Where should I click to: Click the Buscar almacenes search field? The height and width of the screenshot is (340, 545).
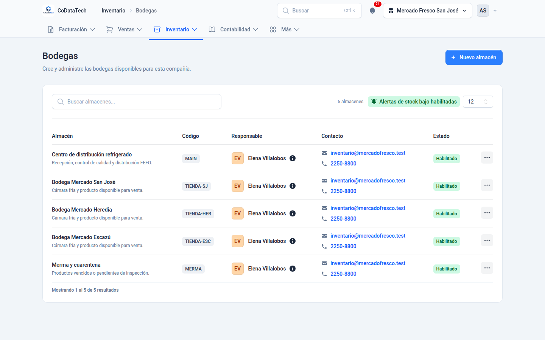137,102
